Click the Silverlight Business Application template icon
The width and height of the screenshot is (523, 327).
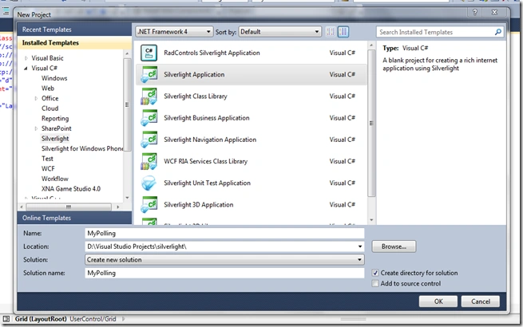(149, 118)
